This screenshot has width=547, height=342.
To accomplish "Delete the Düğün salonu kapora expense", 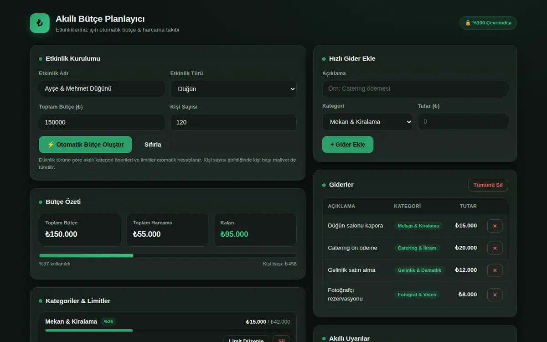I will (495, 226).
